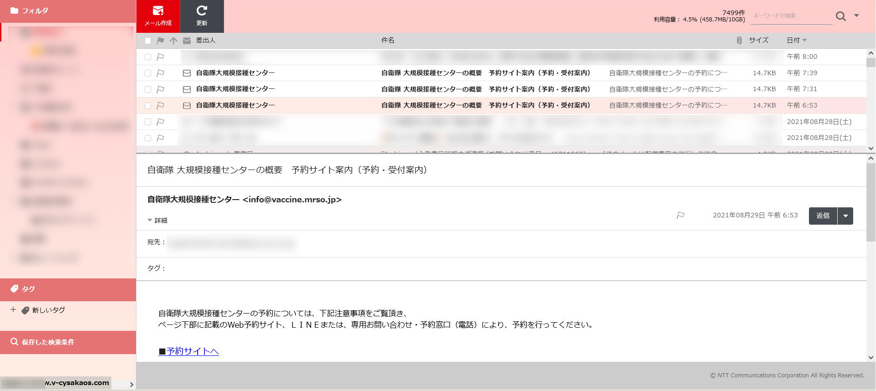Viewport: 876px width, 391px height.
Task: Click the flag icon in the message header
Action: (680, 216)
